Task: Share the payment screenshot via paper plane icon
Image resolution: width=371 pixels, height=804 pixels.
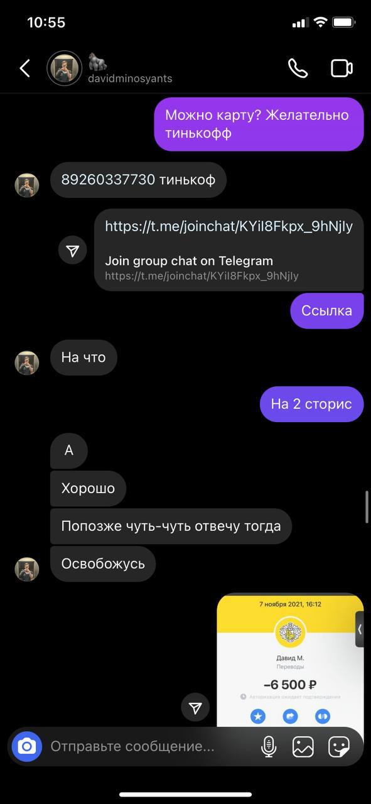Action: click(195, 708)
